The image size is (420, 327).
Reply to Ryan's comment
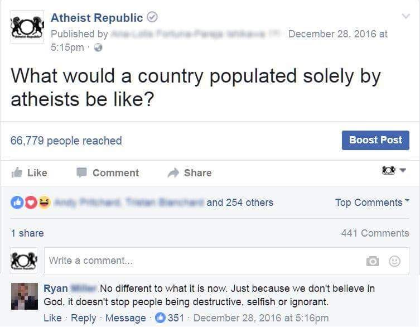pyautogui.click(x=83, y=318)
